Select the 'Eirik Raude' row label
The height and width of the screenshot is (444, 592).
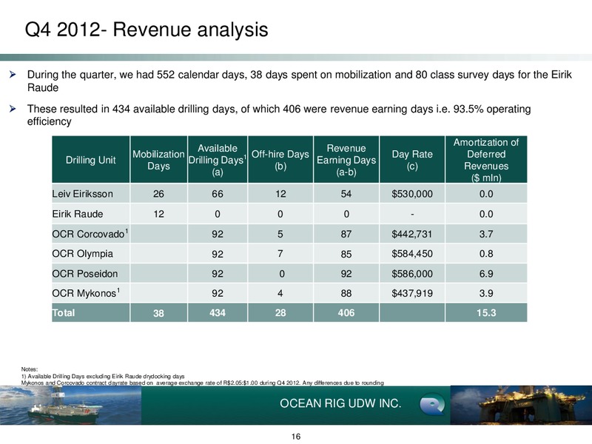click(x=78, y=214)
